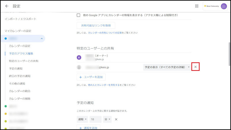
Task: Click the gray shared user avatar
Action: (79, 67)
